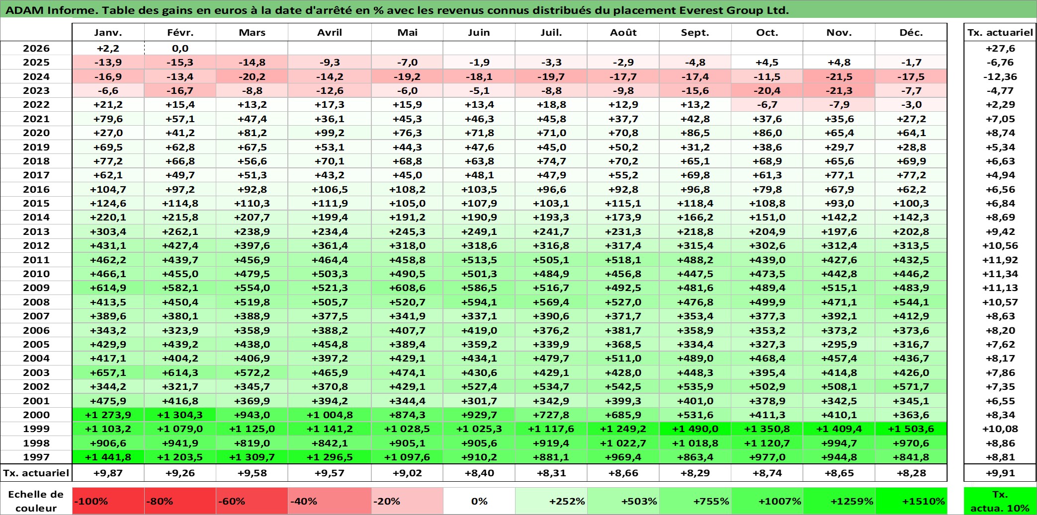Image resolution: width=1037 pixels, height=515 pixels.
Task: Click the '+401,0' September 2001 cell
Action: click(x=695, y=401)
